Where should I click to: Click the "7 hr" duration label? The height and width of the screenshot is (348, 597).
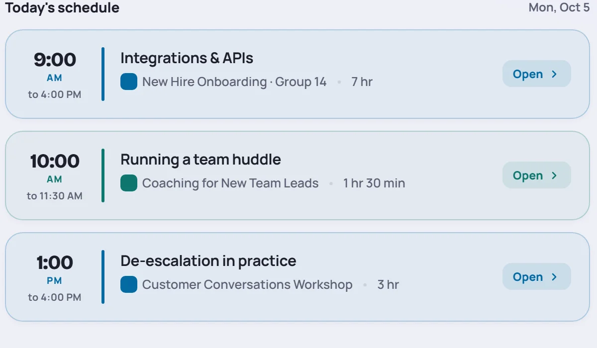point(362,82)
